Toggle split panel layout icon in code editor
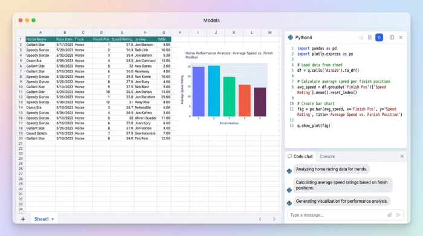Viewport: 423px width, 236px height. [x=392, y=37]
